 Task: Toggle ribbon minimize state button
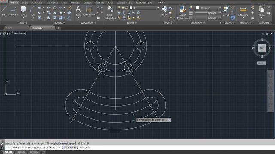click(x=160, y=3)
